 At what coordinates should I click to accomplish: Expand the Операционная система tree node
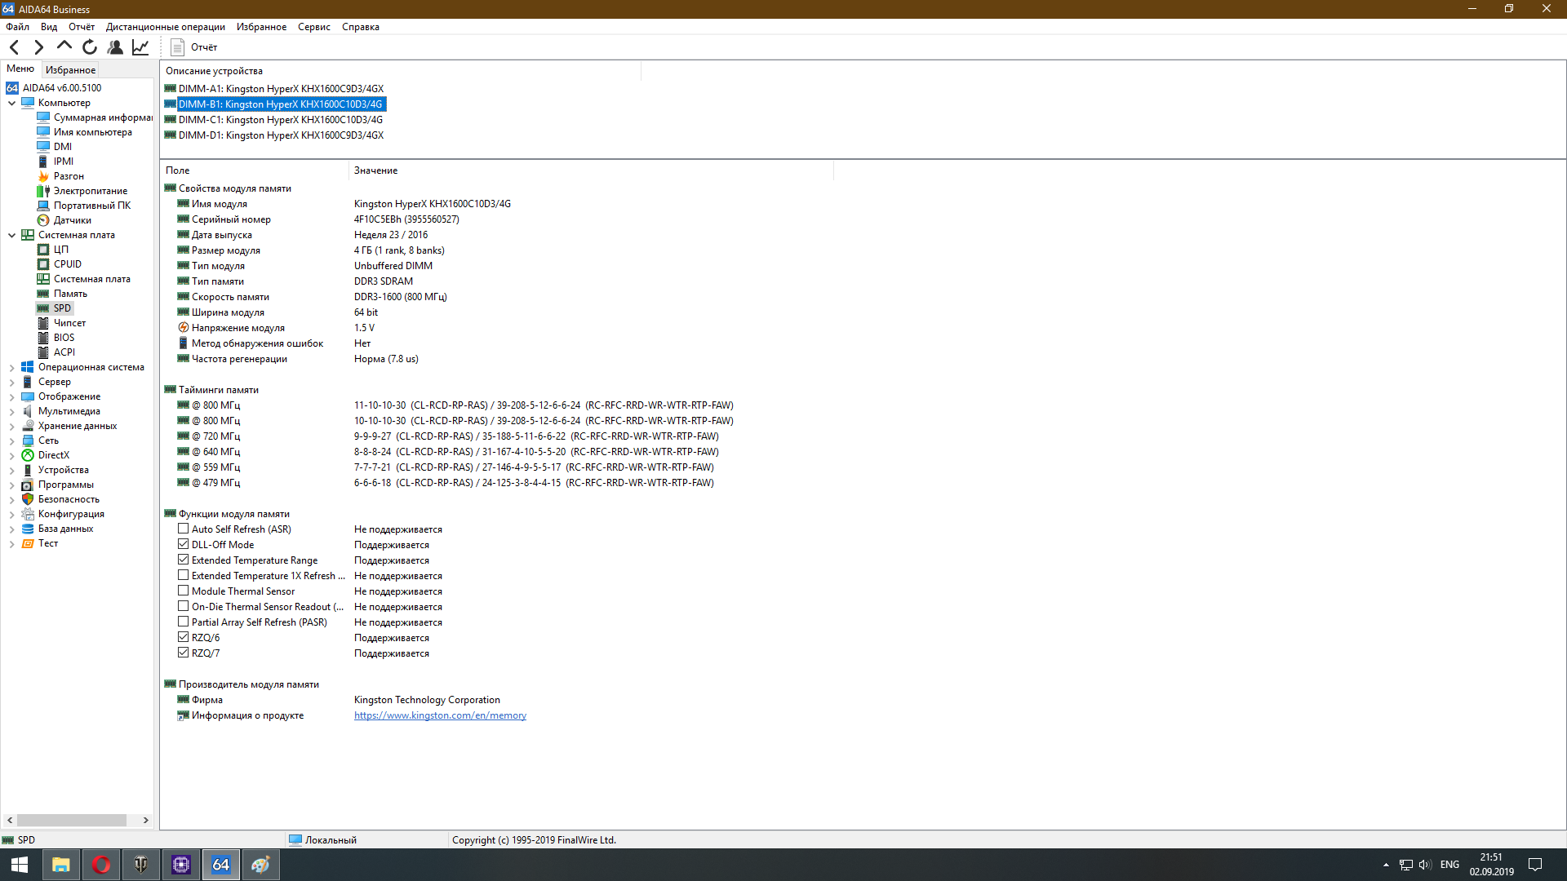(11, 367)
